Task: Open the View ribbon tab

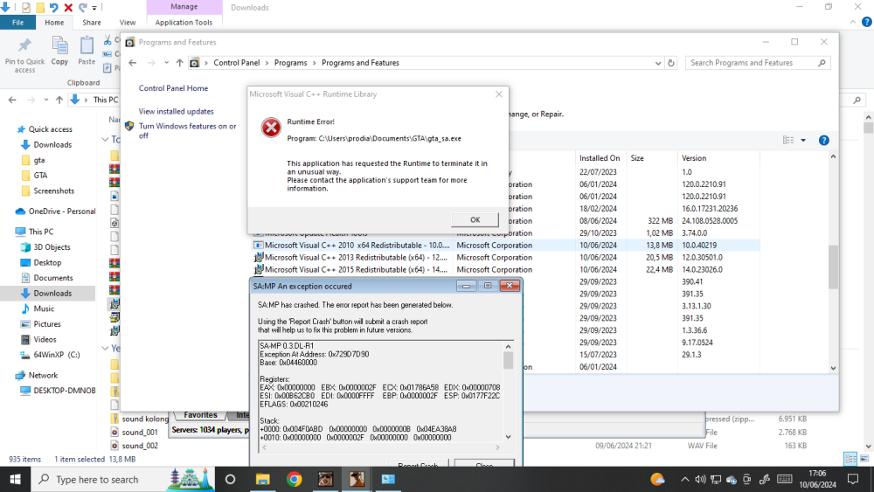Action: pyautogui.click(x=127, y=23)
